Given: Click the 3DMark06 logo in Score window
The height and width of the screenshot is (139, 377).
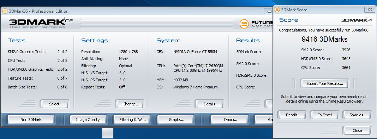Looking at the screenshot, I should click(x=357, y=20).
